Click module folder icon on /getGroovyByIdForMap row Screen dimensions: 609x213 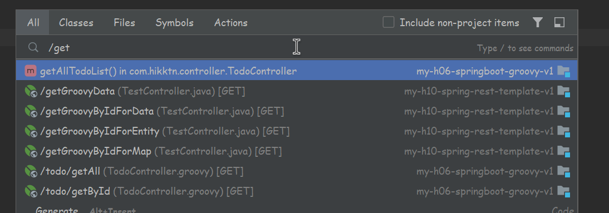tap(563, 151)
